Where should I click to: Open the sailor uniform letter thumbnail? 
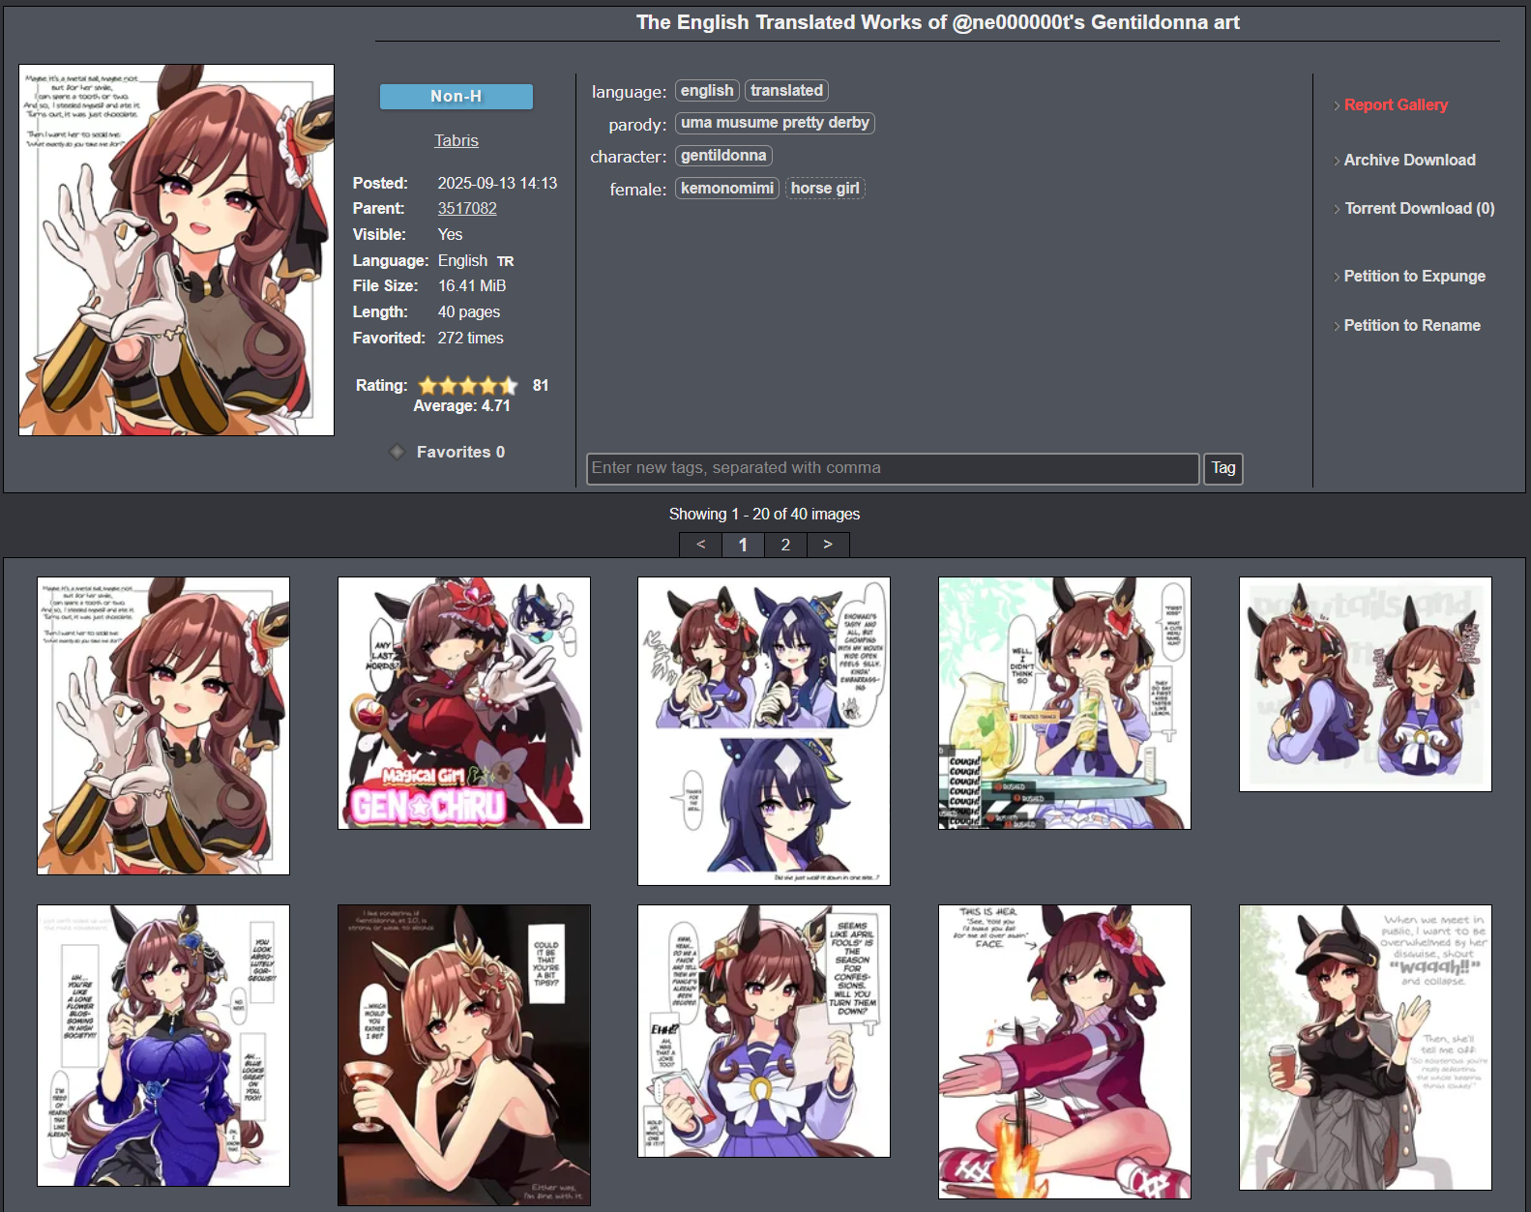pos(764,1031)
